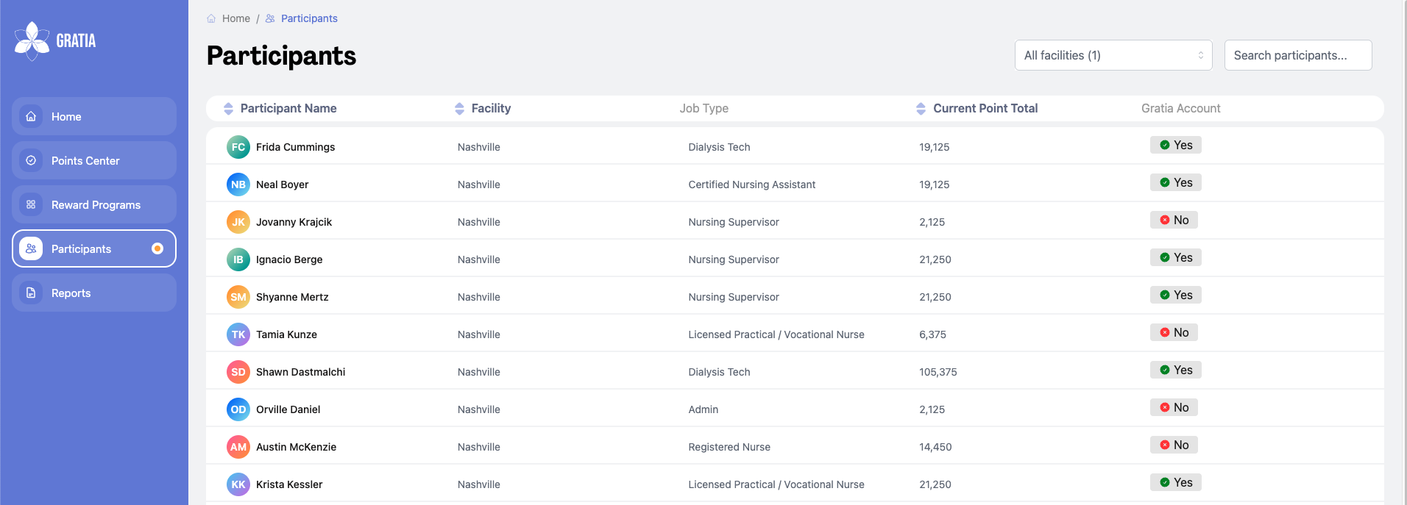Image resolution: width=1407 pixels, height=505 pixels.
Task: Click the Search participants field
Action: coord(1298,55)
